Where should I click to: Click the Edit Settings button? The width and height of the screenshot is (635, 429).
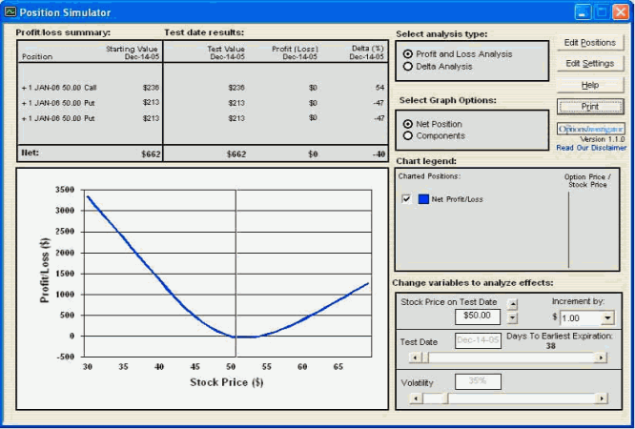[x=590, y=64]
